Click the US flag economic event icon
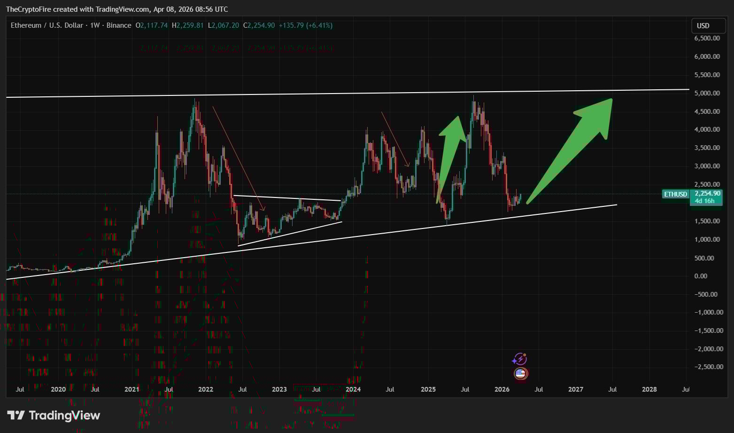Image resolution: width=734 pixels, height=433 pixels. point(521,374)
